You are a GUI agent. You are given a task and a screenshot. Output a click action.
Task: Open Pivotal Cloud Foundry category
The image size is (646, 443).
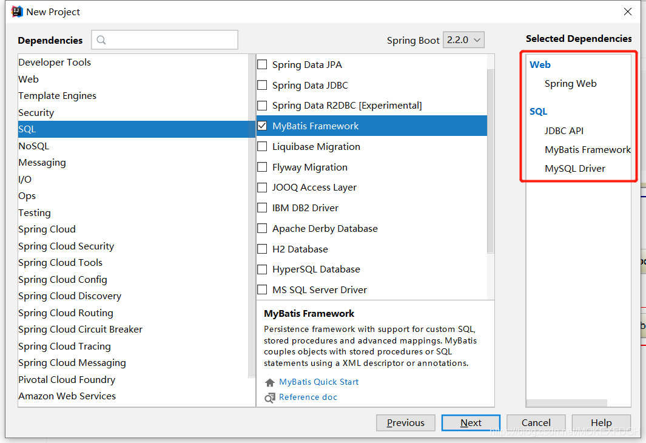(x=134, y=379)
